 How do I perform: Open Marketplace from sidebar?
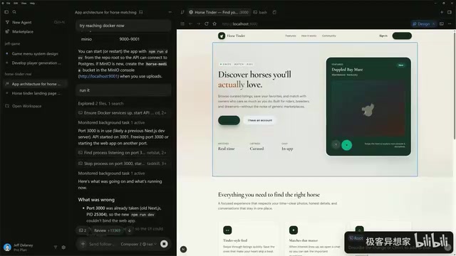23,31
